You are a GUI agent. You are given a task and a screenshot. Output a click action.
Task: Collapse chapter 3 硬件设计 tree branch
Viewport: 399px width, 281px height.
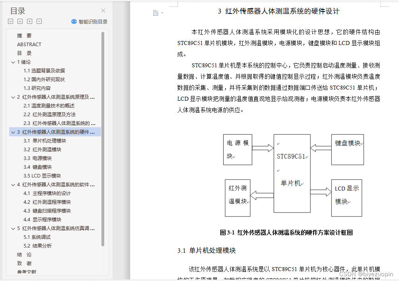click(x=13, y=132)
